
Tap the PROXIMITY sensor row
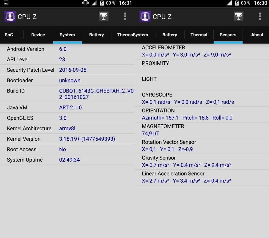pos(202,67)
